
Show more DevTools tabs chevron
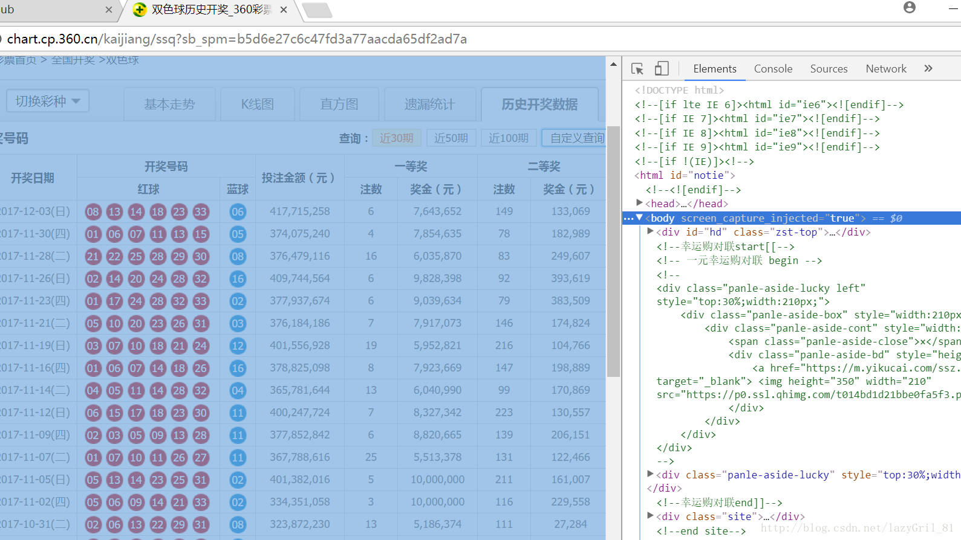click(x=928, y=68)
